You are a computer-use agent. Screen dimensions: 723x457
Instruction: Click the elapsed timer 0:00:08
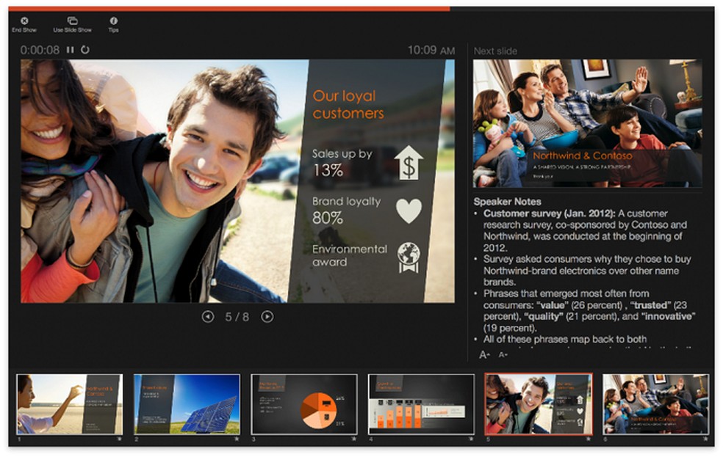[39, 50]
